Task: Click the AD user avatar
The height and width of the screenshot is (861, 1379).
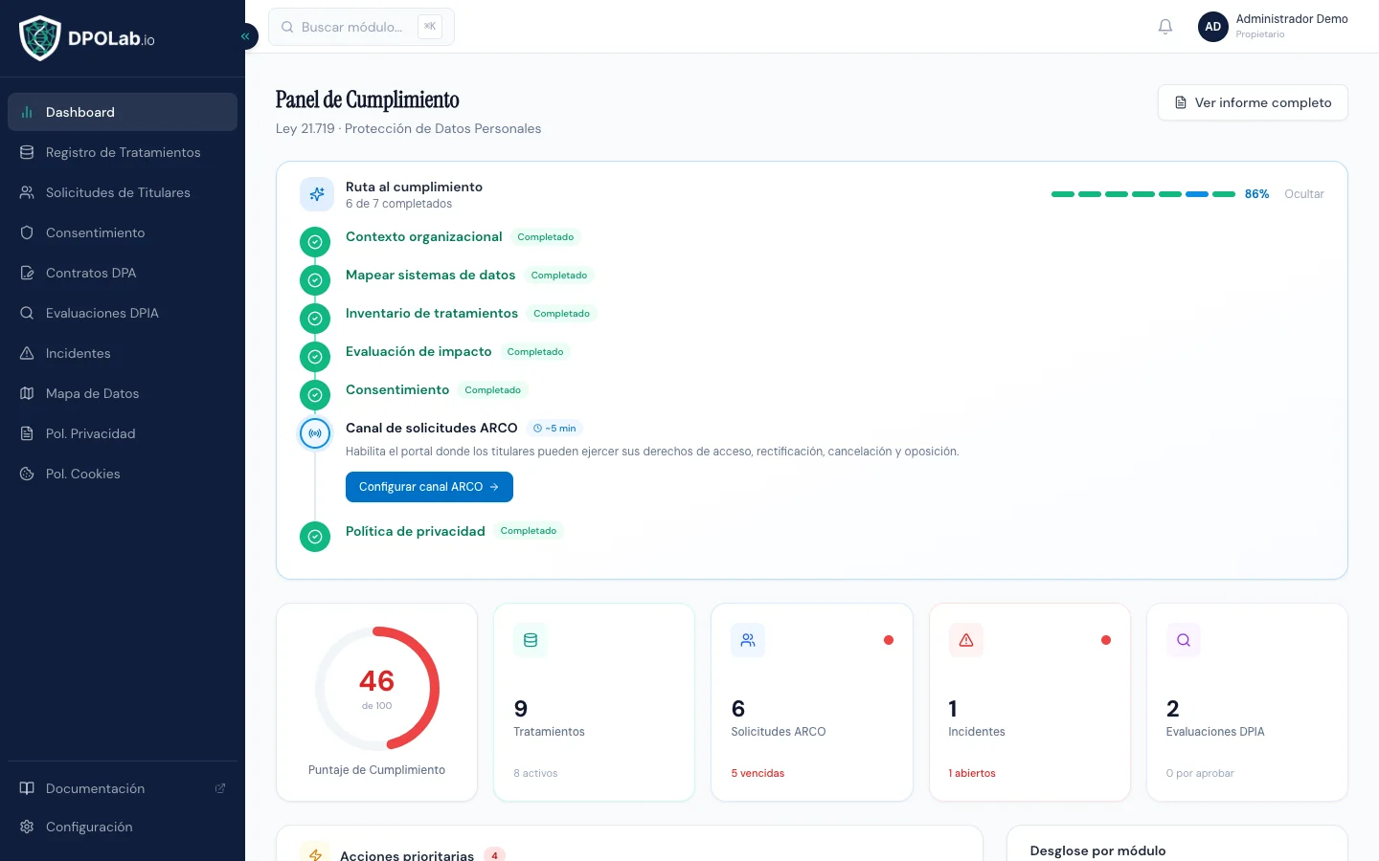Action: point(1213,27)
